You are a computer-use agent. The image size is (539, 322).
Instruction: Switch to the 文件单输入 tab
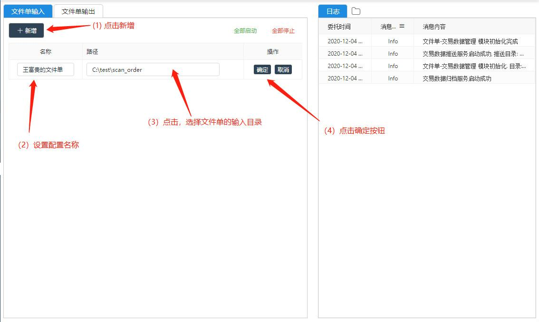[x=28, y=11]
